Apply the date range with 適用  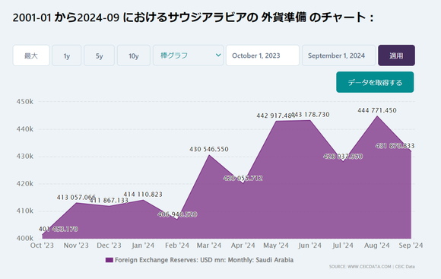pos(396,55)
